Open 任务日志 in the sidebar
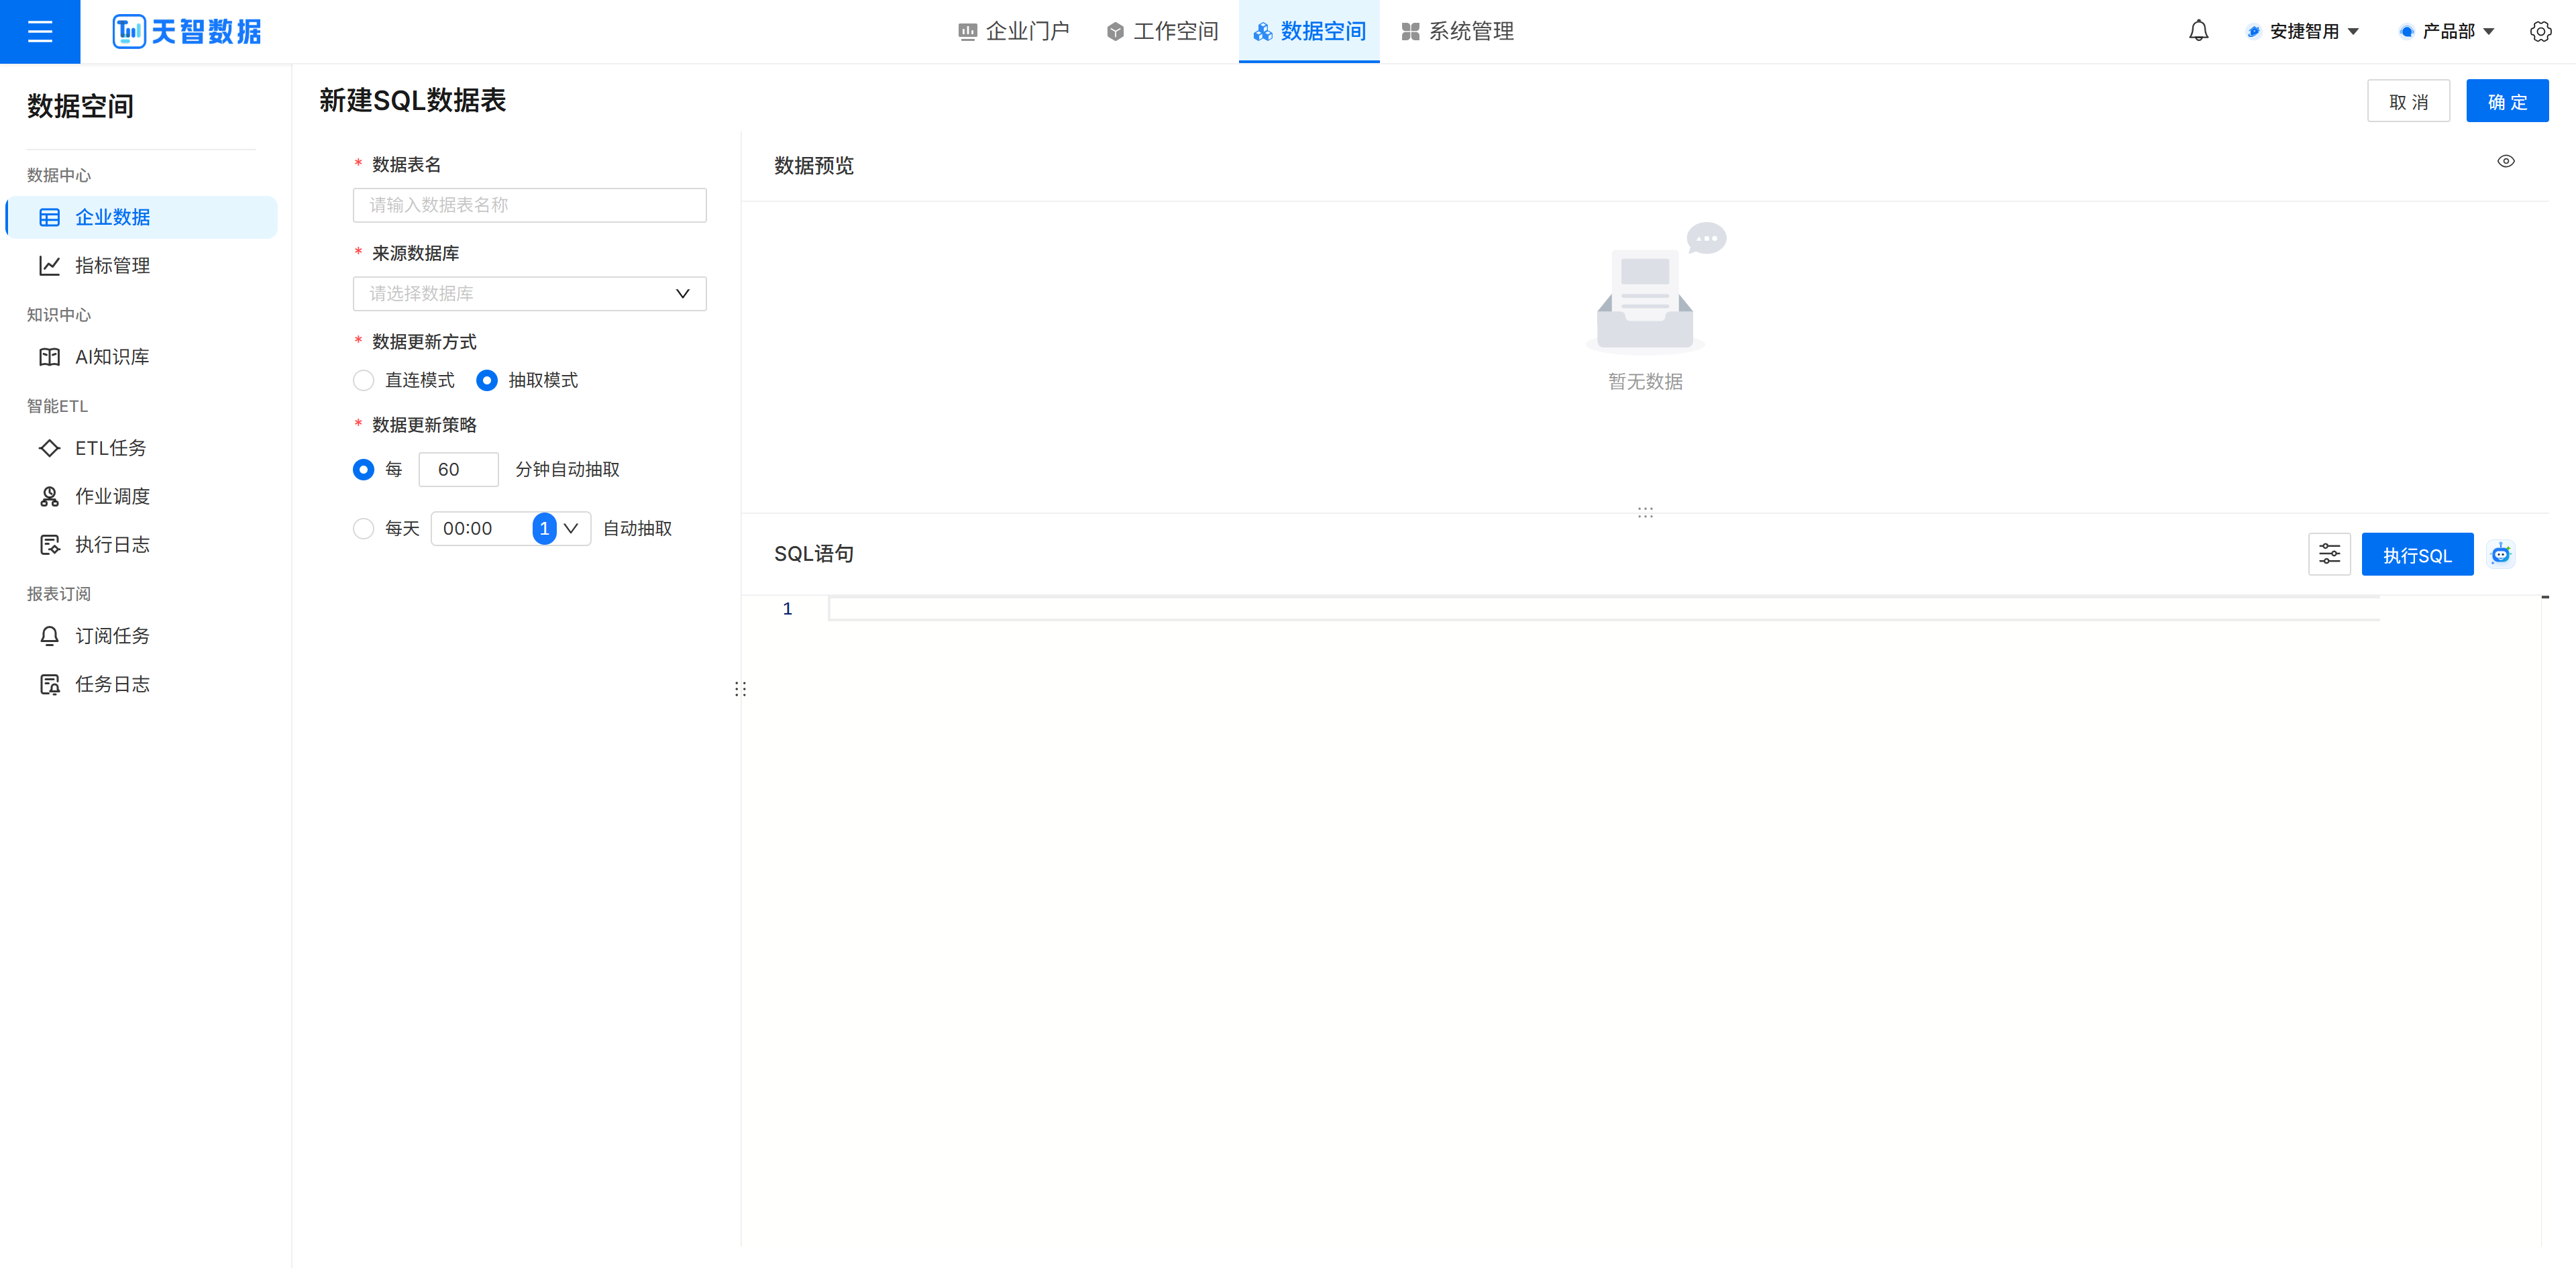 (x=142, y=684)
